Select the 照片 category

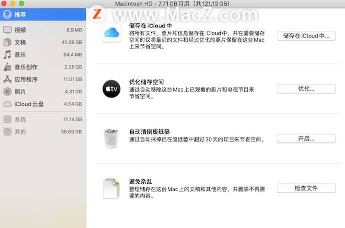tap(43, 91)
